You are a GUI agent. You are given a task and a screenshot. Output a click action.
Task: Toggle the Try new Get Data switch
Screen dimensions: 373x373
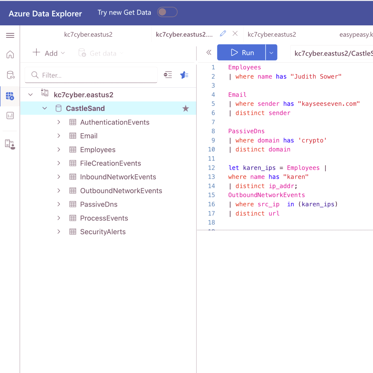(167, 12)
